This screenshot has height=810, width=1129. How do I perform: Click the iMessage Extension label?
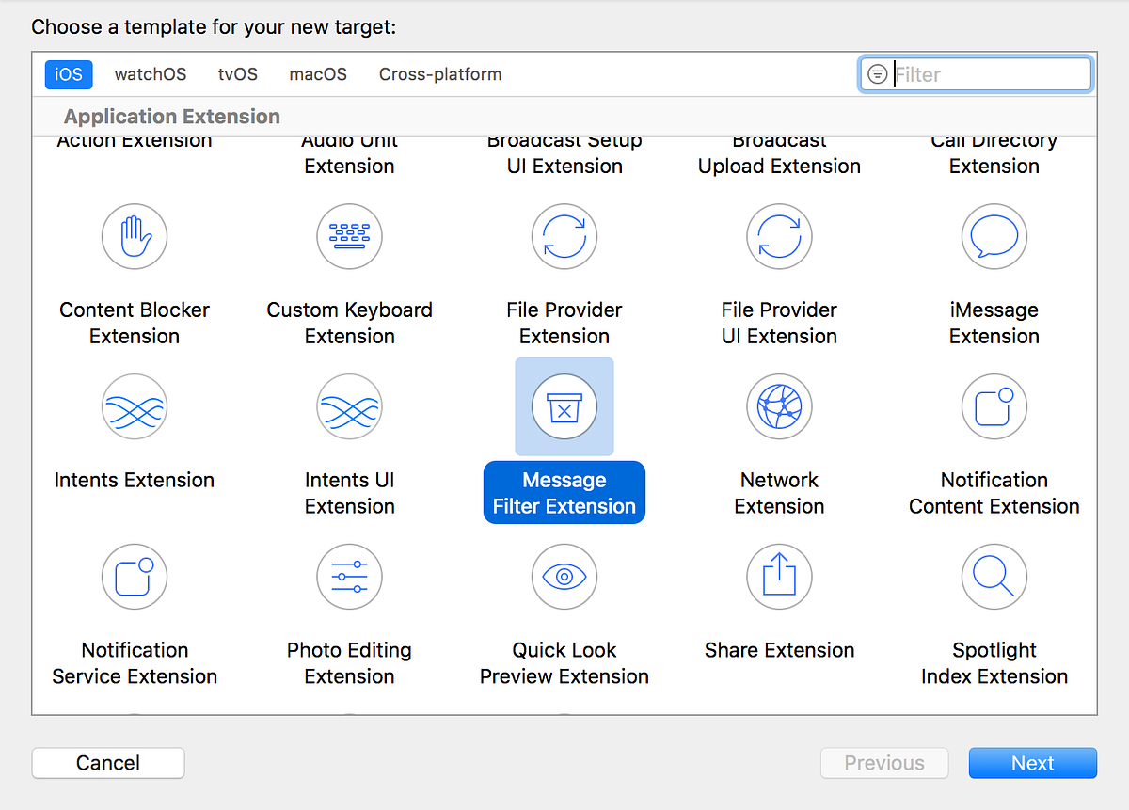click(994, 323)
